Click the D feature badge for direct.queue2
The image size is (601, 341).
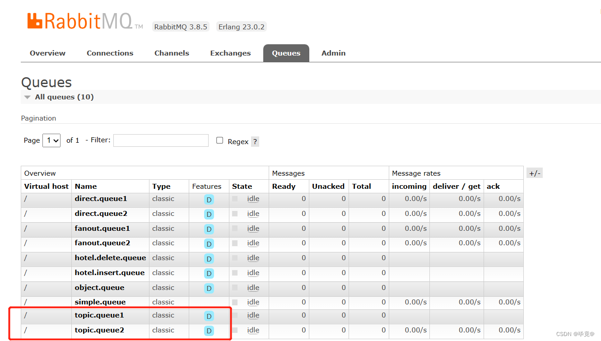209,215
